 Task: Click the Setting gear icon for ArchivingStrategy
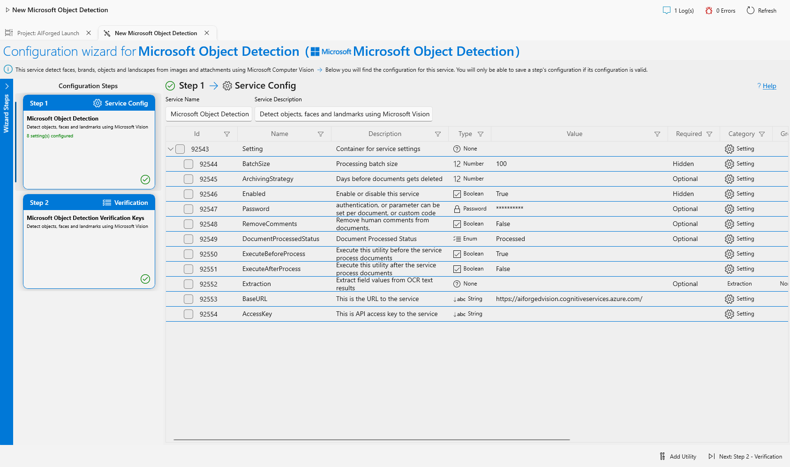pos(730,179)
